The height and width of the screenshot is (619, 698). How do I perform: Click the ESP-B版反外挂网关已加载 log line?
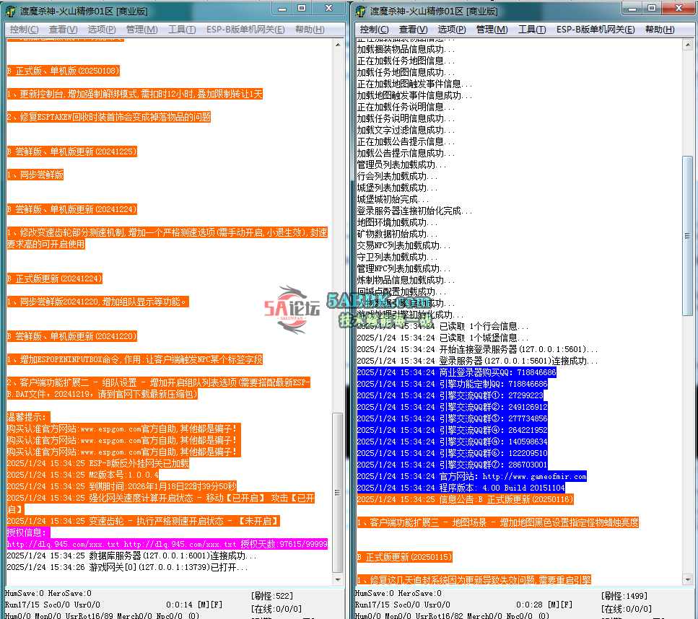pos(98,462)
